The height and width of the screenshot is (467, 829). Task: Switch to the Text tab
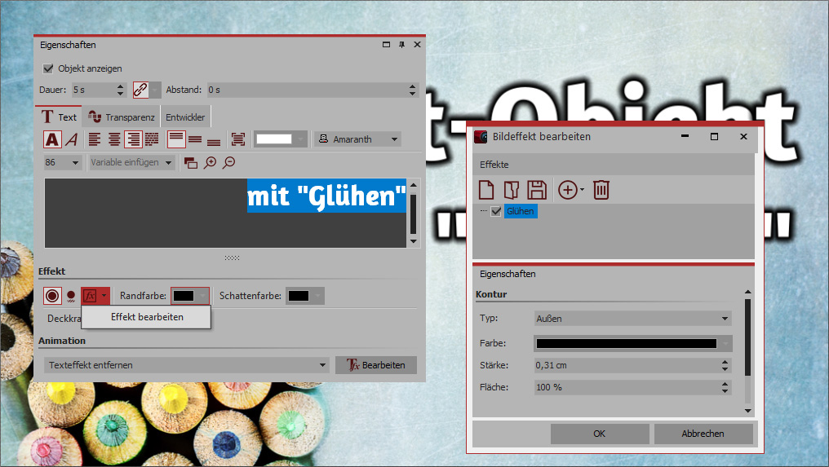pos(60,117)
